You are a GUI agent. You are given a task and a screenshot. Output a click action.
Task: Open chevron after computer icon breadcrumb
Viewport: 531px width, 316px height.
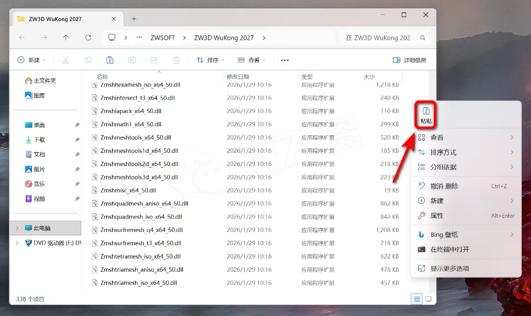coord(126,38)
